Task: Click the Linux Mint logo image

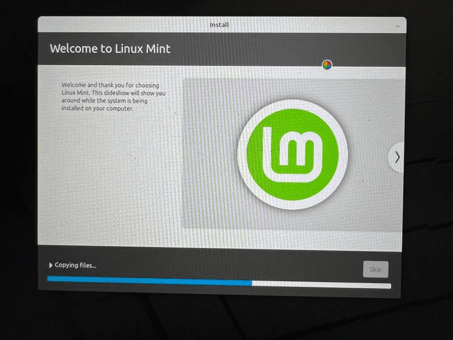Action: [x=293, y=155]
